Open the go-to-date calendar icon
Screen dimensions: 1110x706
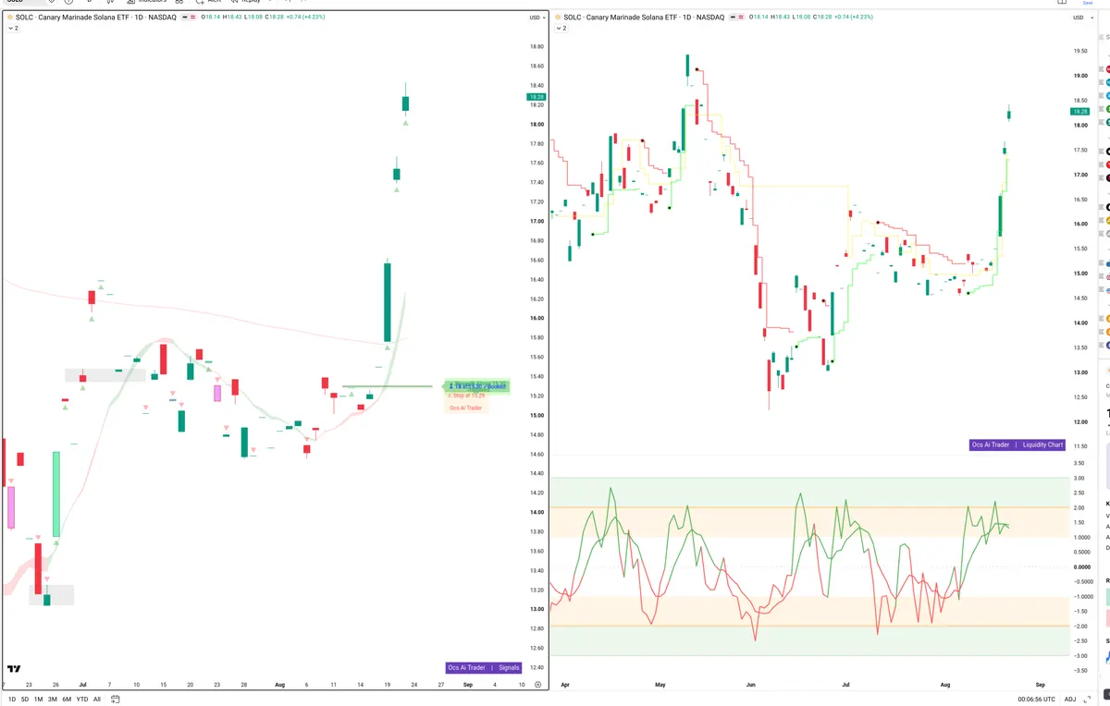point(115,699)
